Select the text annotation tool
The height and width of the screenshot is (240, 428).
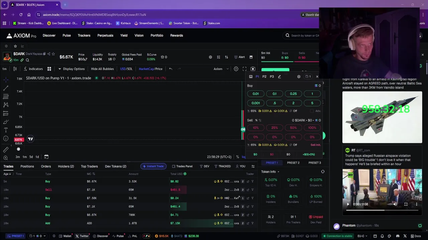(x=6, y=130)
